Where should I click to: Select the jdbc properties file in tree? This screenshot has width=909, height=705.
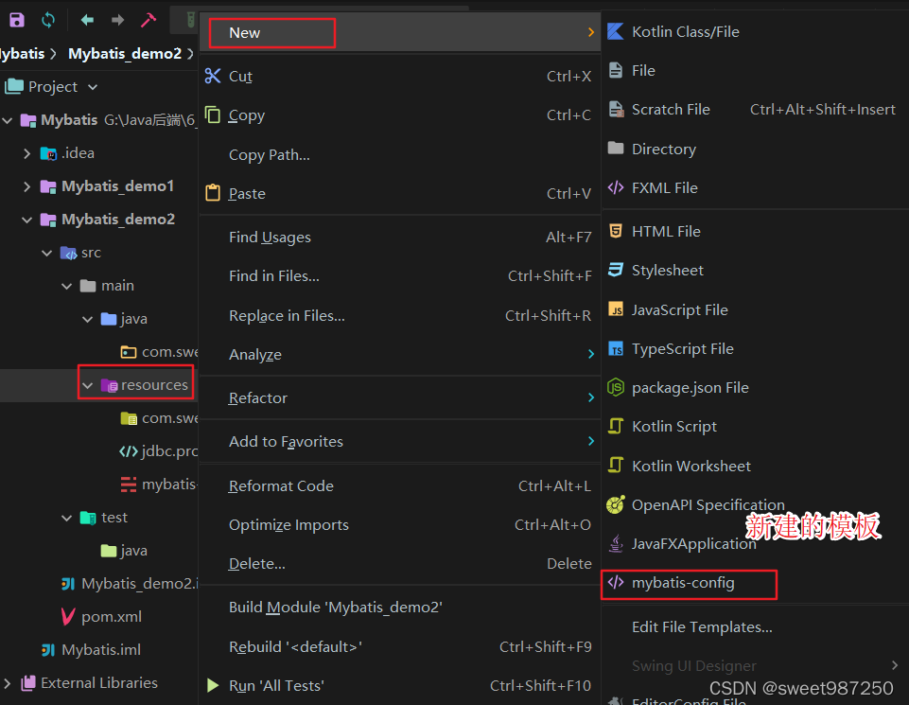point(158,451)
